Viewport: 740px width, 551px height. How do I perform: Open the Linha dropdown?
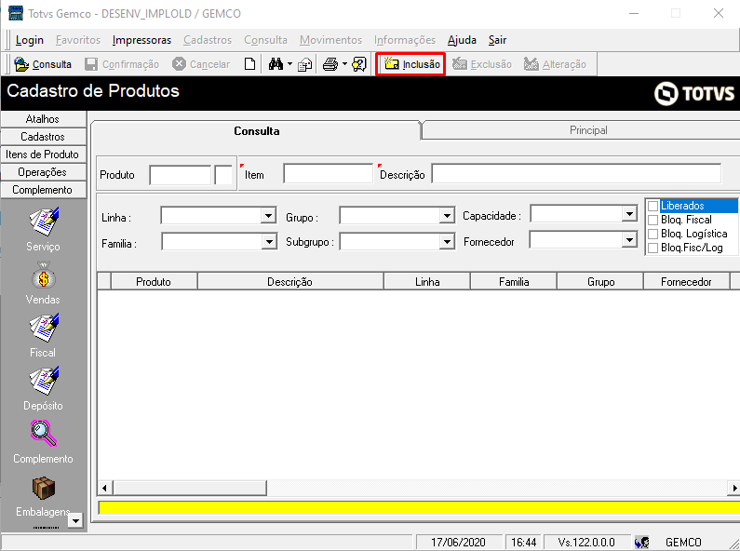pyautogui.click(x=268, y=216)
